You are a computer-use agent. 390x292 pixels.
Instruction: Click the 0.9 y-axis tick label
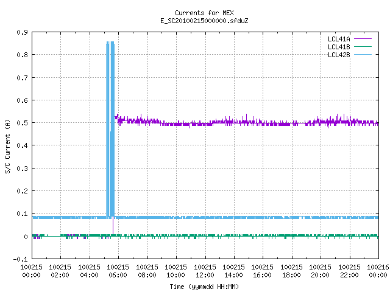pyautogui.click(x=22, y=32)
